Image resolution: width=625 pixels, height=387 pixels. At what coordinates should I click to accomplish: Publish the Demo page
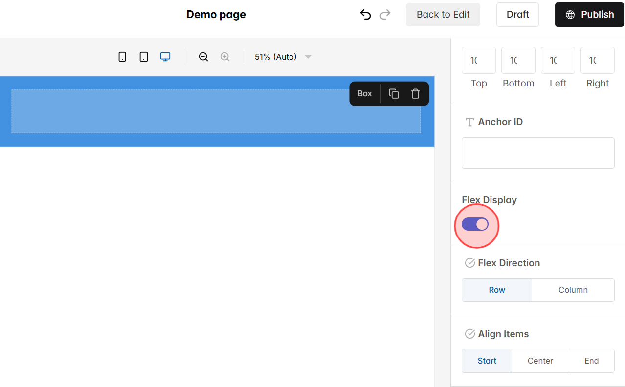click(589, 15)
